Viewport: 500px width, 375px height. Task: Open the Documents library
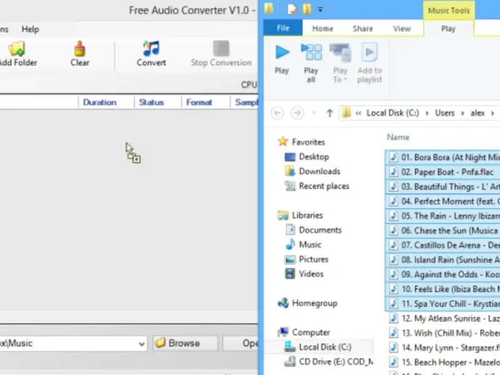(x=320, y=230)
